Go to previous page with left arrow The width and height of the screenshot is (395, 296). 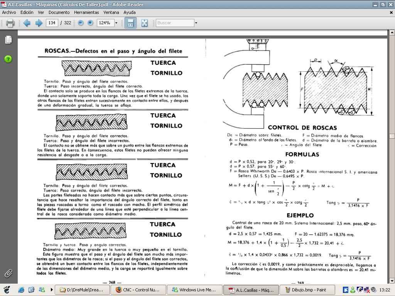[x=27, y=23]
